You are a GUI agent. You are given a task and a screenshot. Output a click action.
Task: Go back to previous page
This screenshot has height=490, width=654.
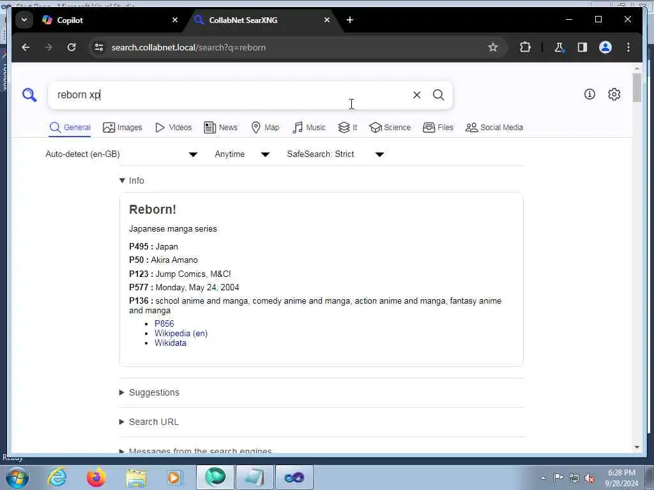[26, 47]
